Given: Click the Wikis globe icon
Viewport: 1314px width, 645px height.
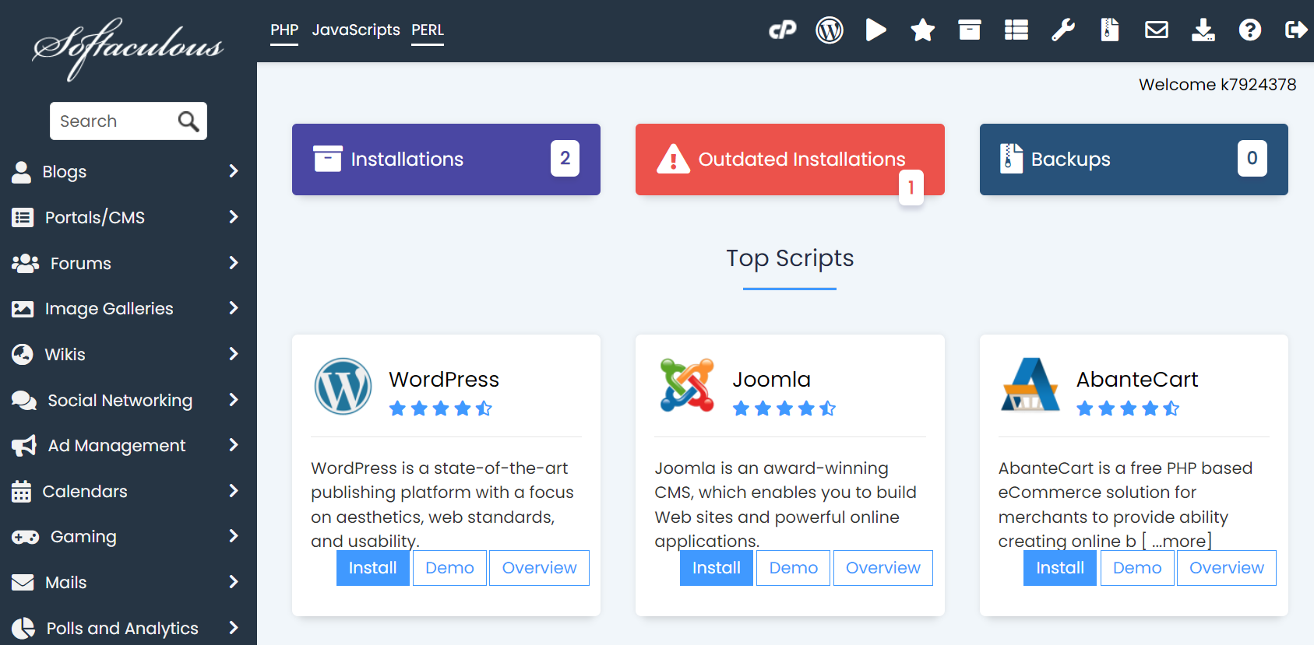Looking at the screenshot, I should pos(23,355).
